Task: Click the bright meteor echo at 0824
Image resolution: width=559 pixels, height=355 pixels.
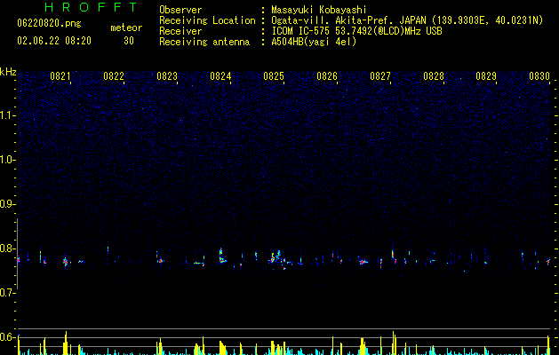Action: pyautogui.click(x=222, y=256)
